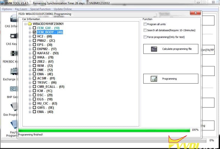Expand the ACSM tree node

pyautogui.click(x=30, y=78)
